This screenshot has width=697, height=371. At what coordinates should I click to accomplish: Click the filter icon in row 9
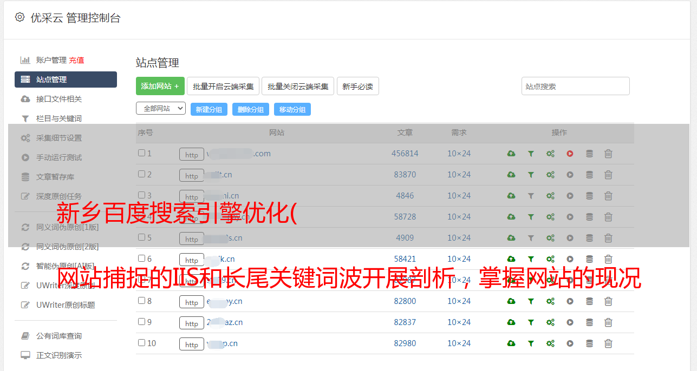click(531, 322)
